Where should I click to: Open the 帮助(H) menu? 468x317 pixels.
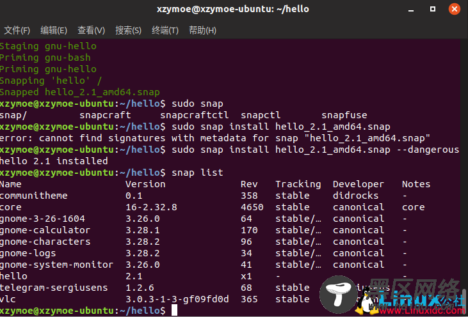202,30
